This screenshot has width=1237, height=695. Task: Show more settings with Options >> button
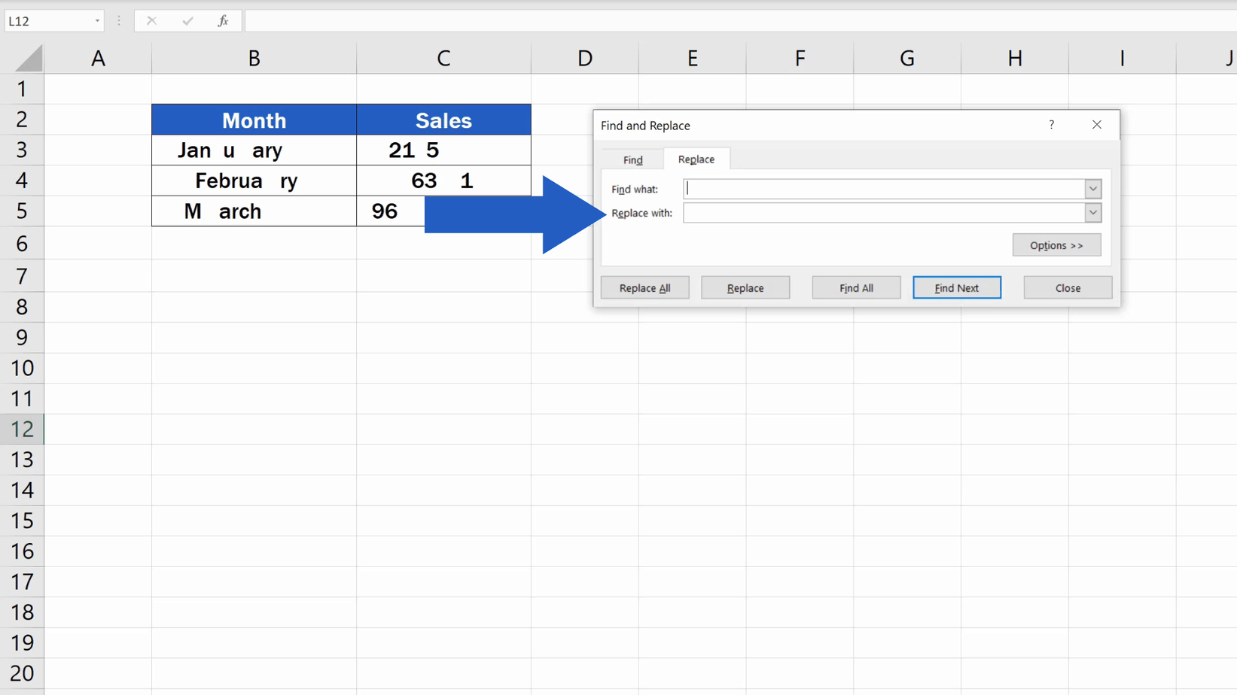coord(1056,245)
